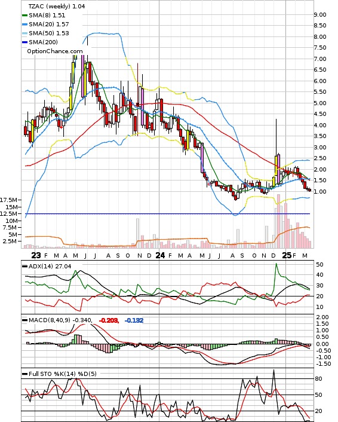The image size is (338, 422).
Task: Click the dark blue SMA(200) legend marker
Action: [24, 42]
